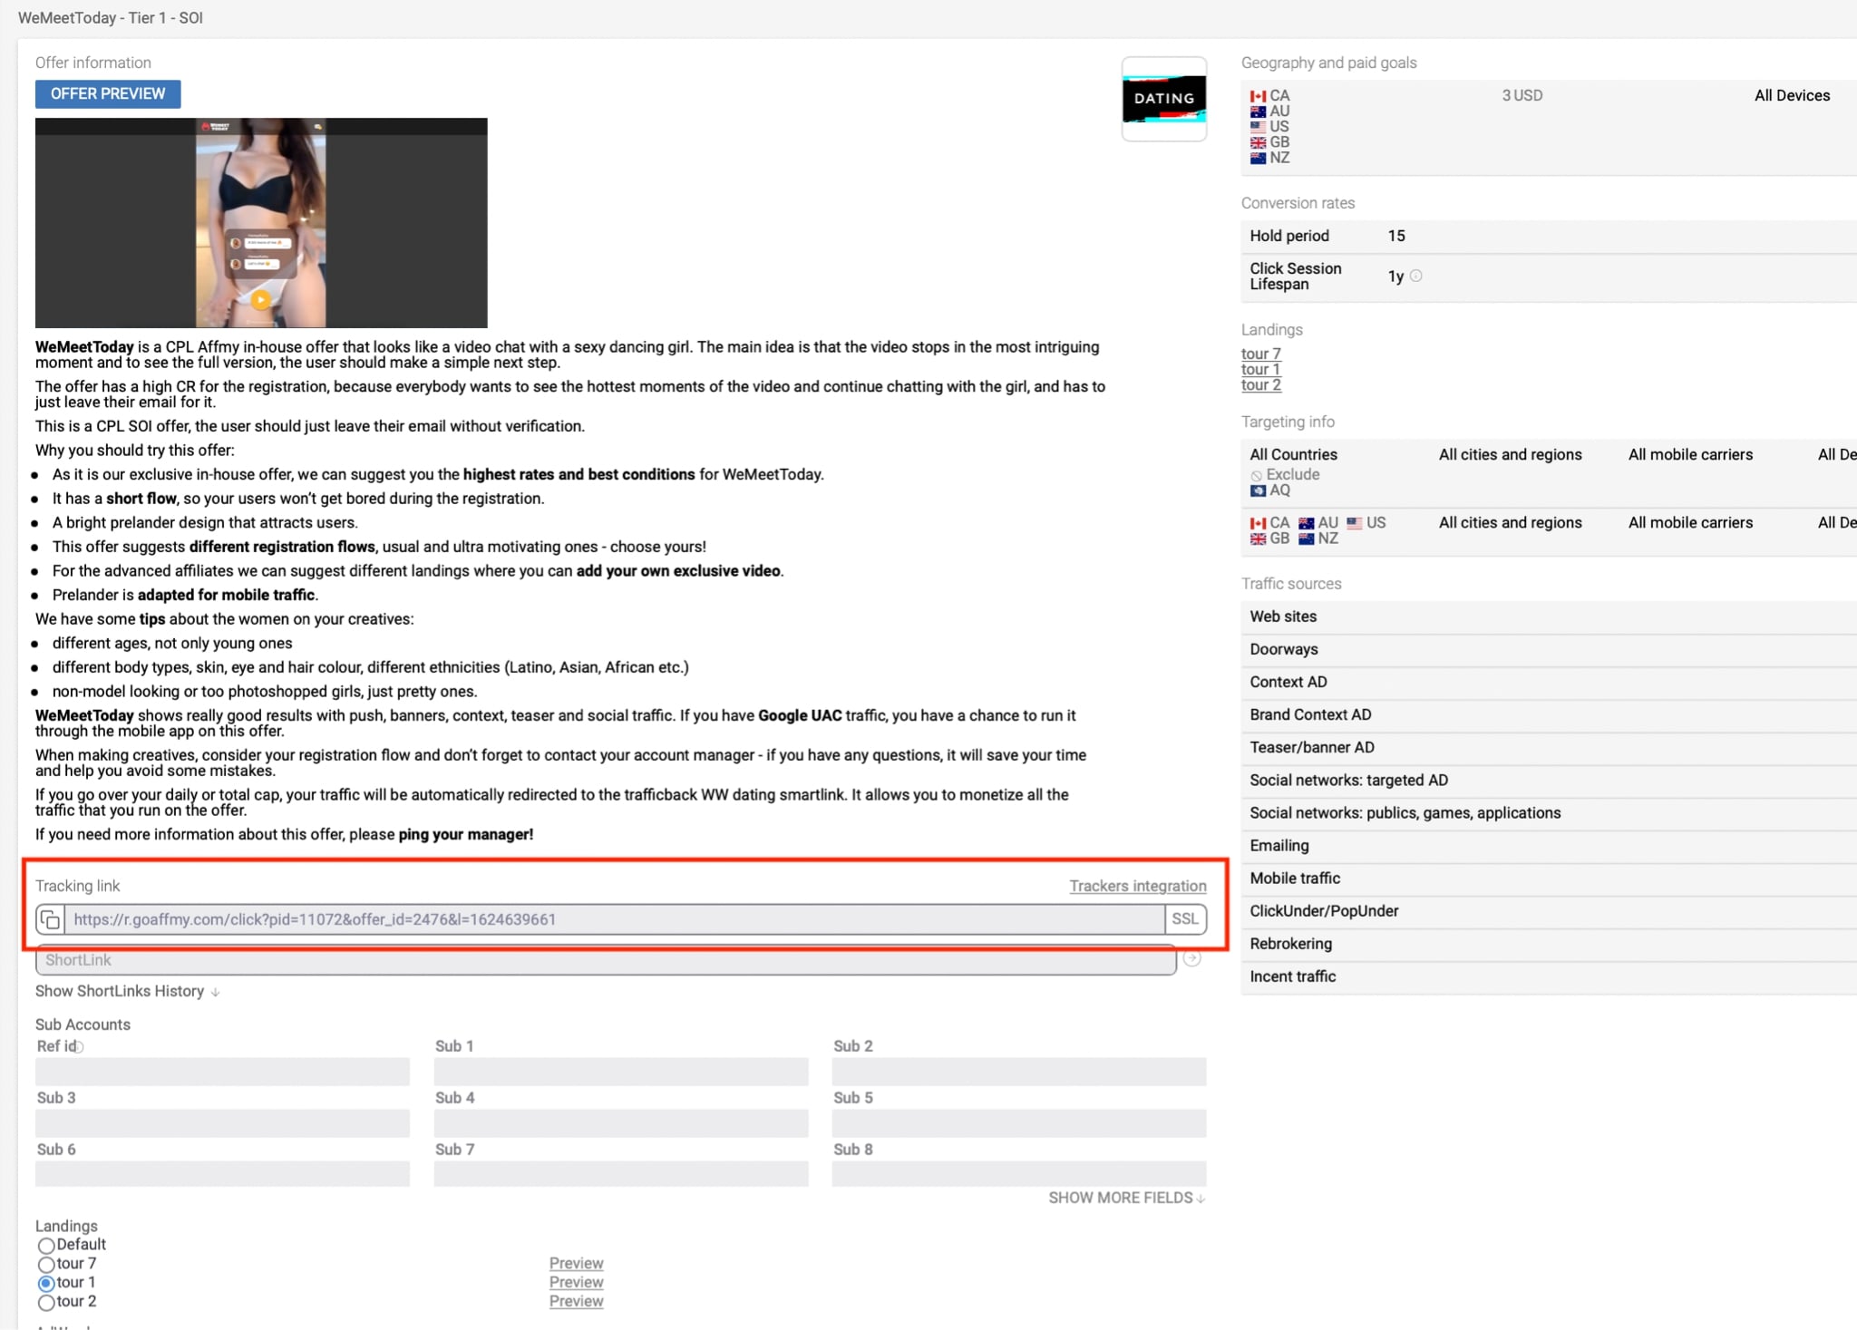Click the ShortLink generate arrow icon
This screenshot has height=1330, width=1857.
click(x=1191, y=958)
